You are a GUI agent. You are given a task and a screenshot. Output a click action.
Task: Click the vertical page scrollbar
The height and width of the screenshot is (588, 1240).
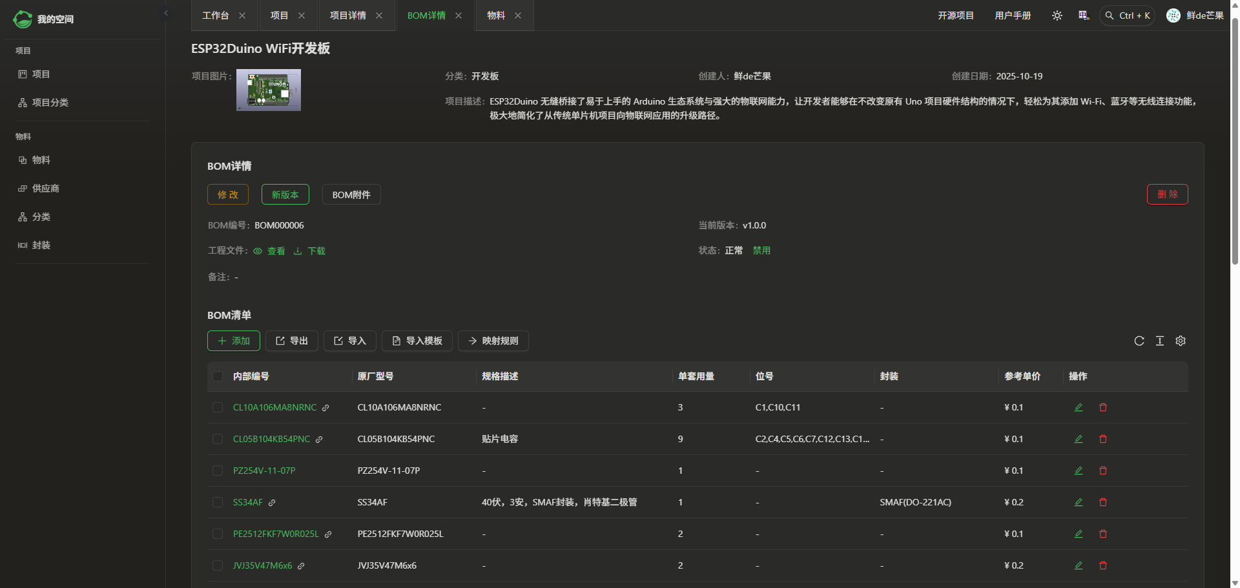1235,142
